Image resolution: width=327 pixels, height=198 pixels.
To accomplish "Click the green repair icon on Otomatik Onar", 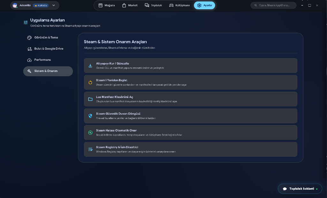I will [90, 133].
